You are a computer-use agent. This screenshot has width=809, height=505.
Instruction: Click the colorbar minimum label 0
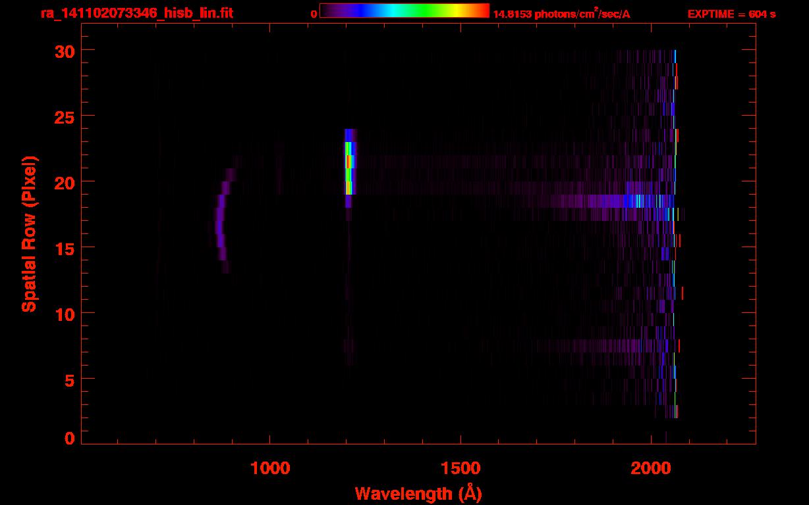314,14
